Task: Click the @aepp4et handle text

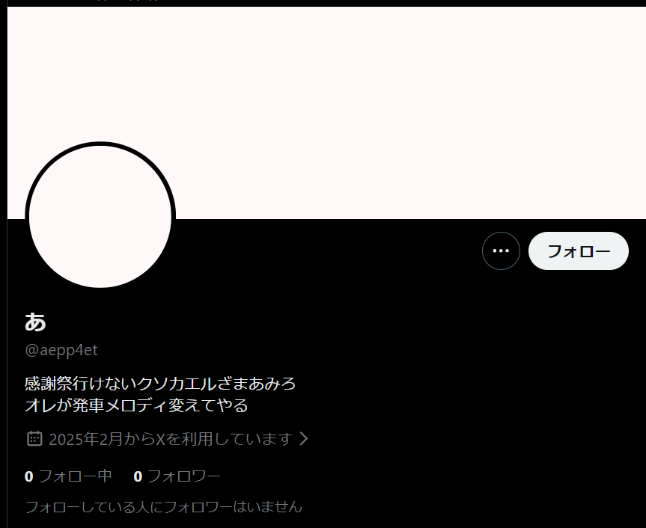Action: point(61,350)
